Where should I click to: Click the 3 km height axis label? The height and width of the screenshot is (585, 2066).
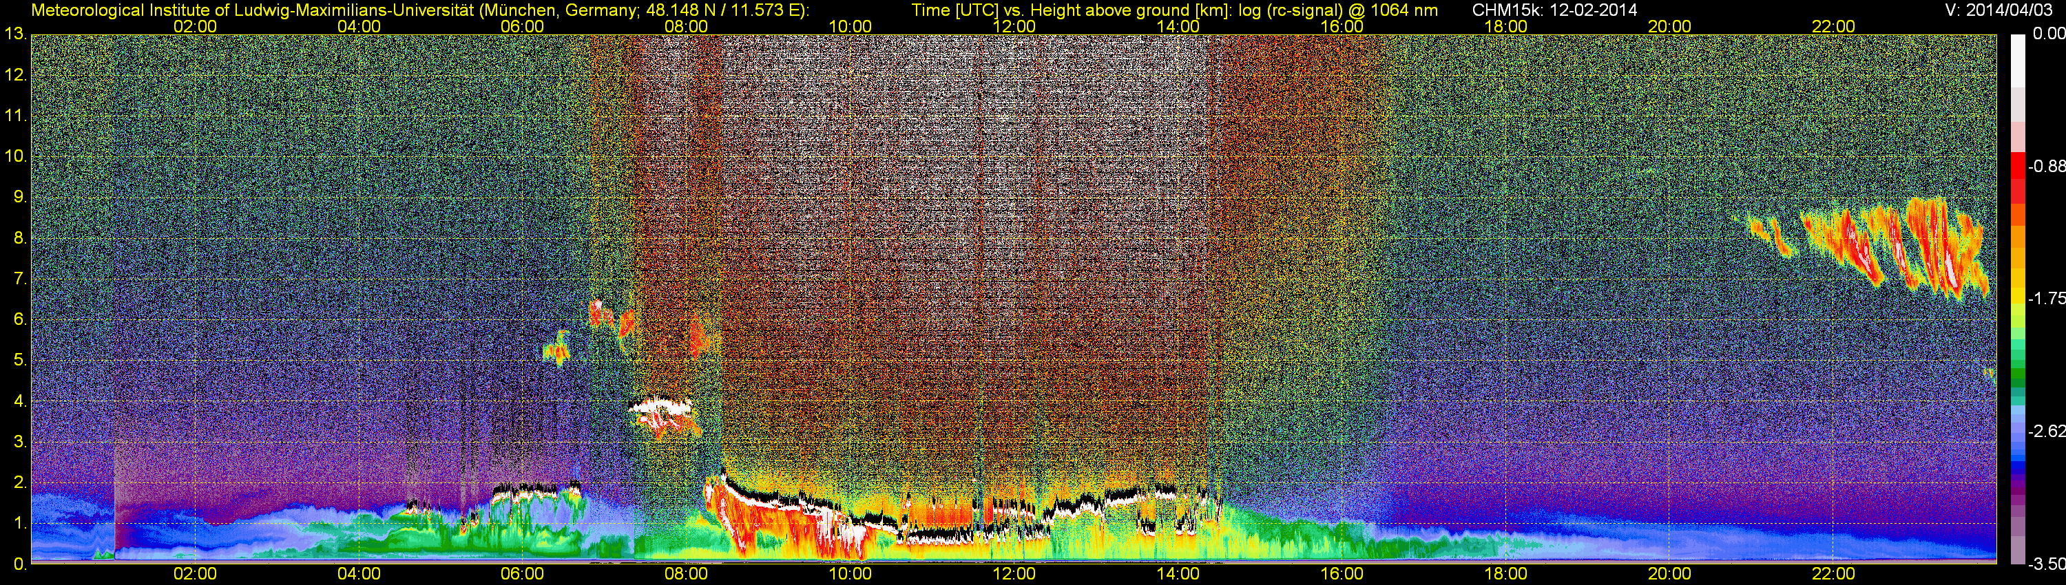click(x=19, y=443)
